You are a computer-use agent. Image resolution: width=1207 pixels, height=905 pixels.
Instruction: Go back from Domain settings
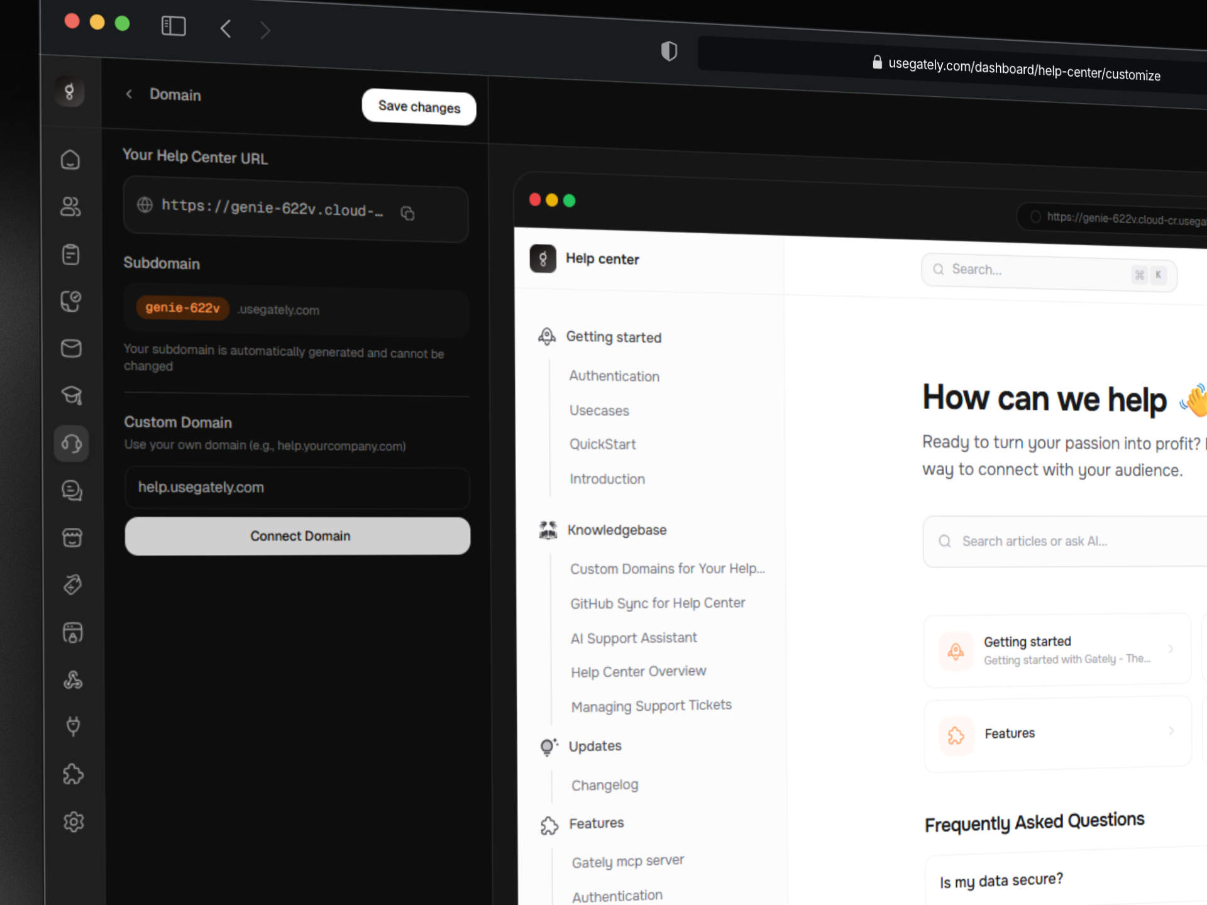(x=129, y=94)
